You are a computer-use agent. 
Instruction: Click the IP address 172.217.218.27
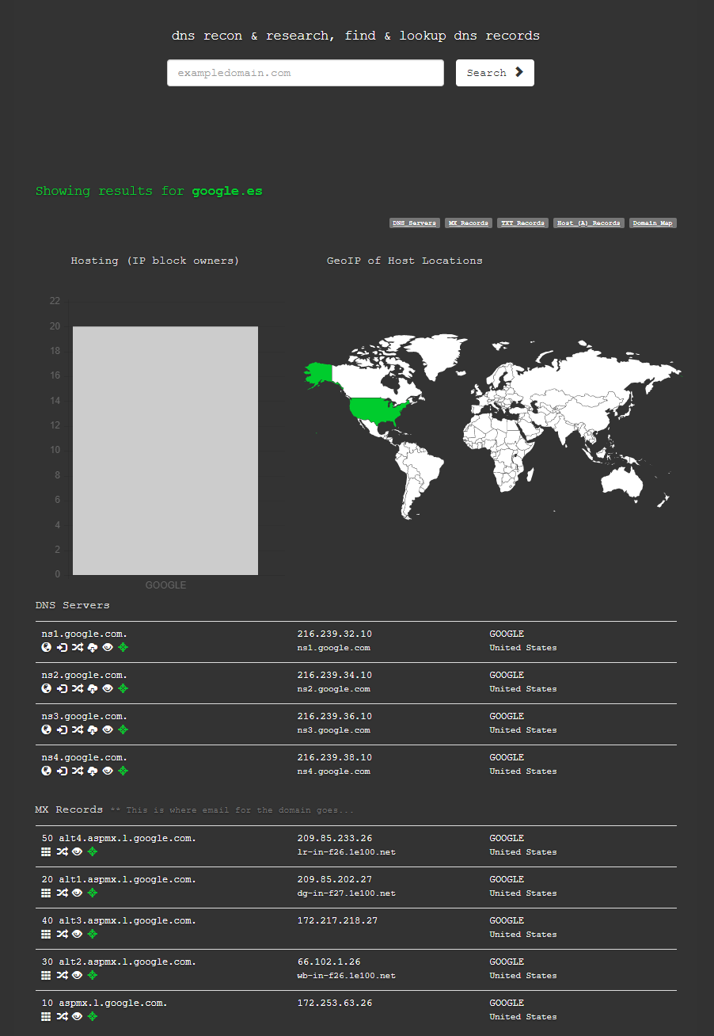point(337,920)
